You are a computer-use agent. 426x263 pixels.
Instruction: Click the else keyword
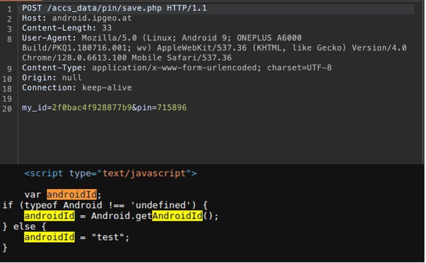pyautogui.click(x=24, y=226)
